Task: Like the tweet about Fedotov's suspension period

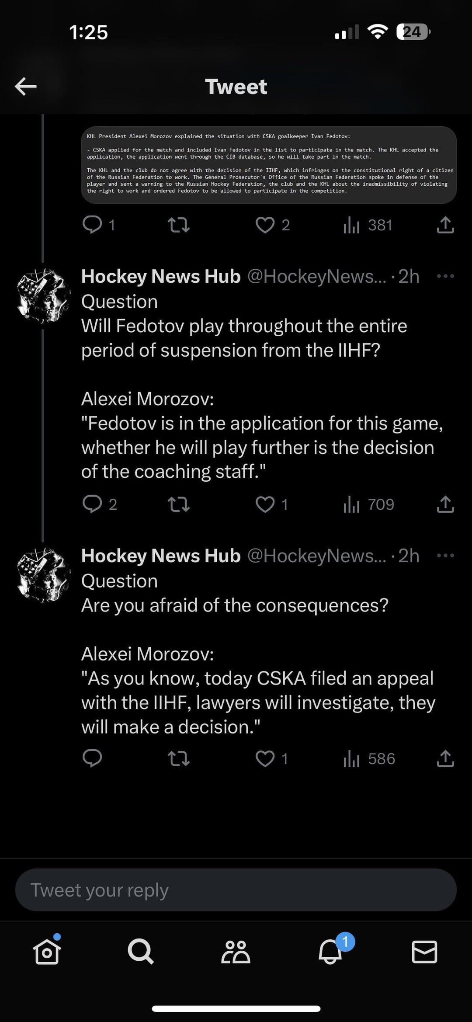Action: [265, 504]
